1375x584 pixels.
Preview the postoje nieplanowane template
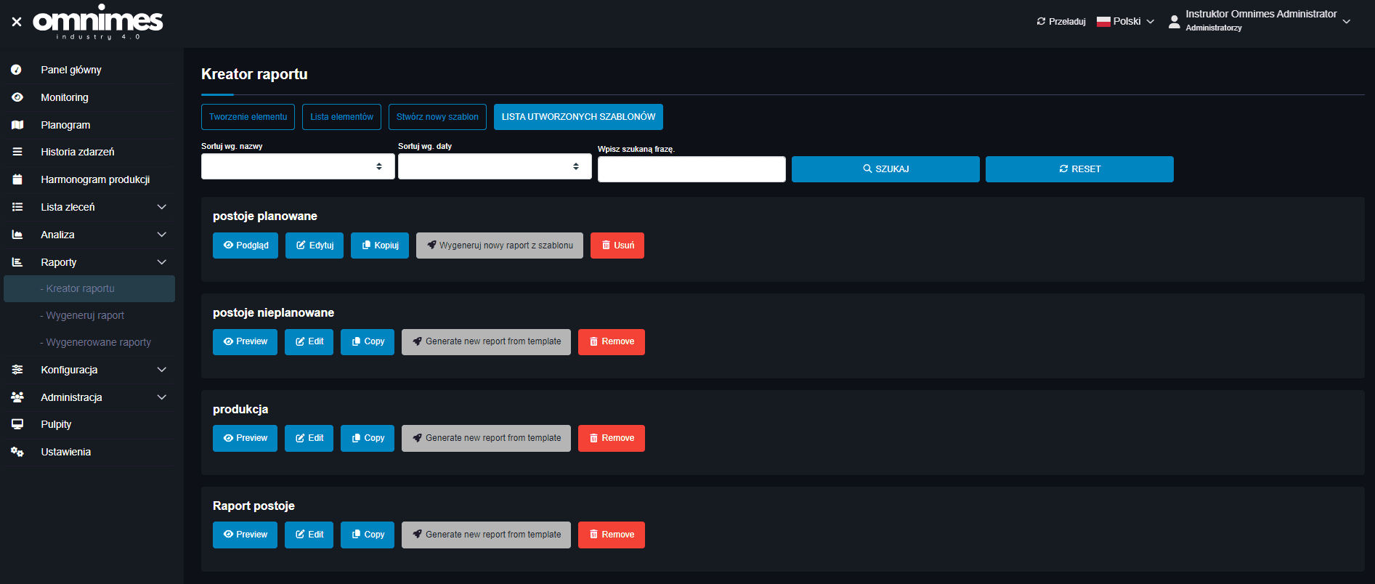245,341
